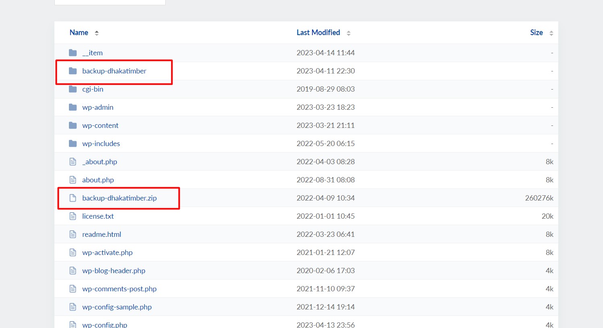Image resolution: width=603 pixels, height=328 pixels.
Task: Open the wp-includes directory
Action: (x=101, y=144)
